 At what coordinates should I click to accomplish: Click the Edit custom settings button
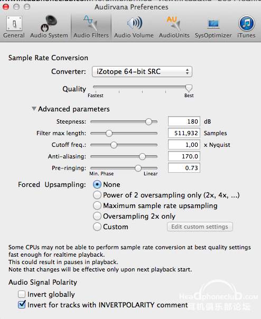pyautogui.click(x=200, y=227)
